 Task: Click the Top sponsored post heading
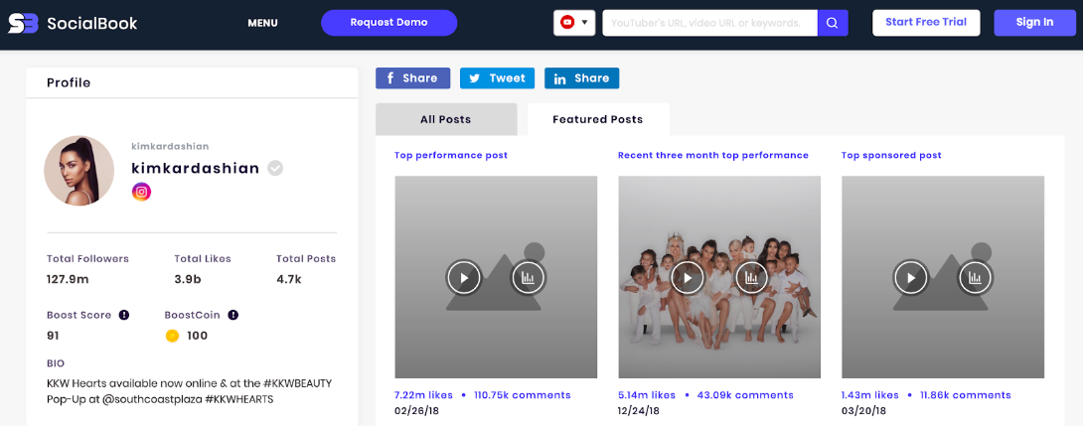click(891, 156)
